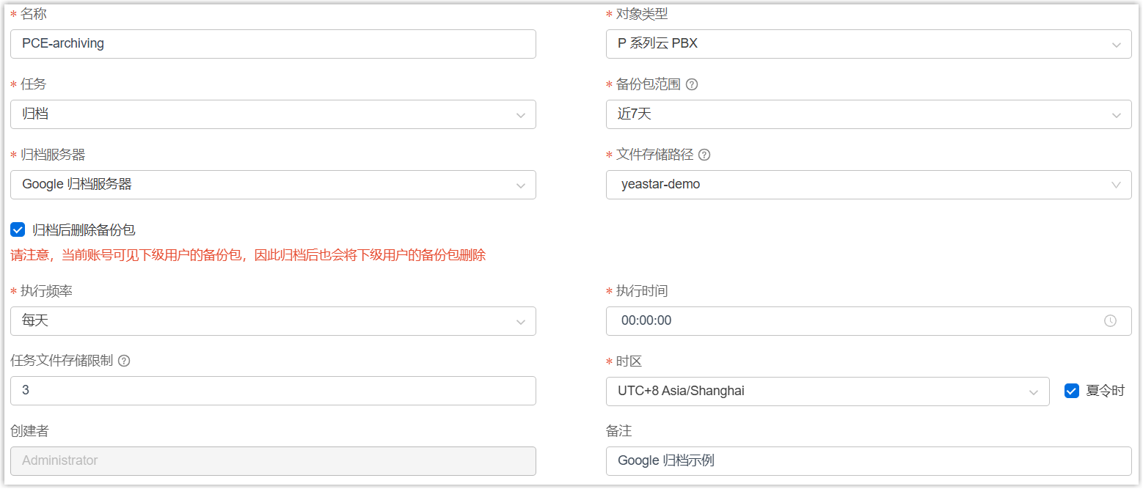
Task: Open 文件存储路径 dropdown with yeastar-demo
Action: [869, 185]
